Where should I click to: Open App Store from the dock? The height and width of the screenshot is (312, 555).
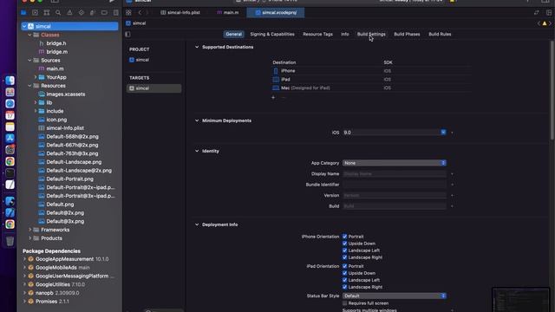point(10,139)
